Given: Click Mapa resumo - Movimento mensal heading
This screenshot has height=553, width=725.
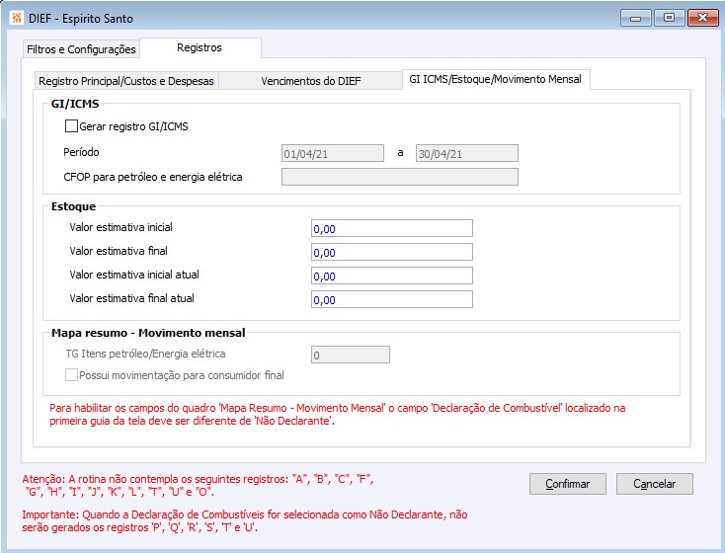Looking at the screenshot, I should tap(148, 333).
